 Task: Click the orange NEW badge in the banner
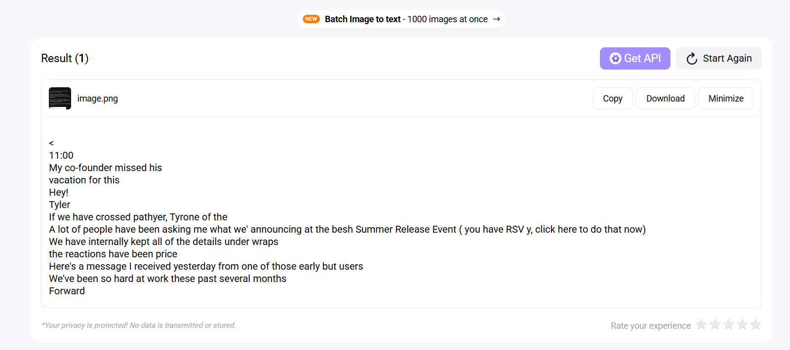(311, 19)
